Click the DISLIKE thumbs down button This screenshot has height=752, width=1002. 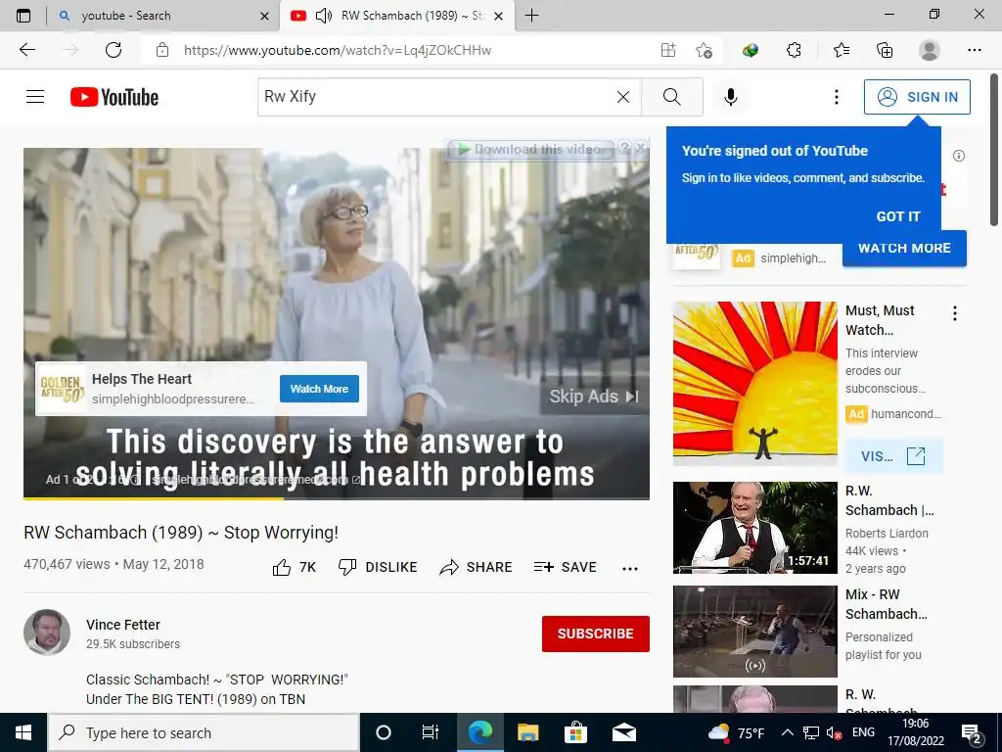[x=378, y=567]
